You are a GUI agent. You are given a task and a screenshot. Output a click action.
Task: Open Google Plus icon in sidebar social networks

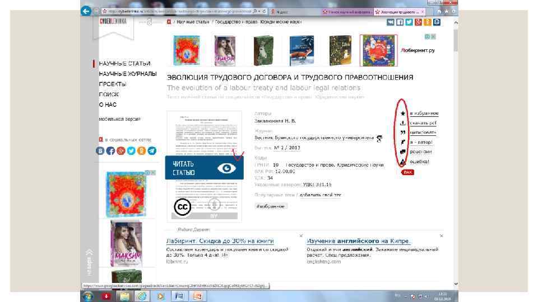pos(121,150)
